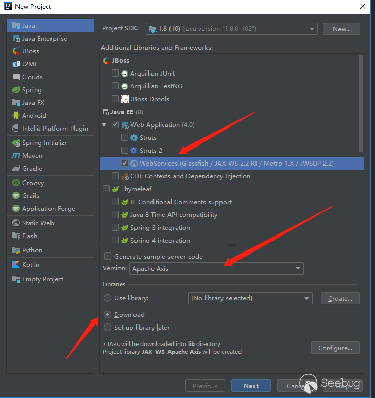
Task: Tick Spring 3 integration checkbox
Action: 115,227
